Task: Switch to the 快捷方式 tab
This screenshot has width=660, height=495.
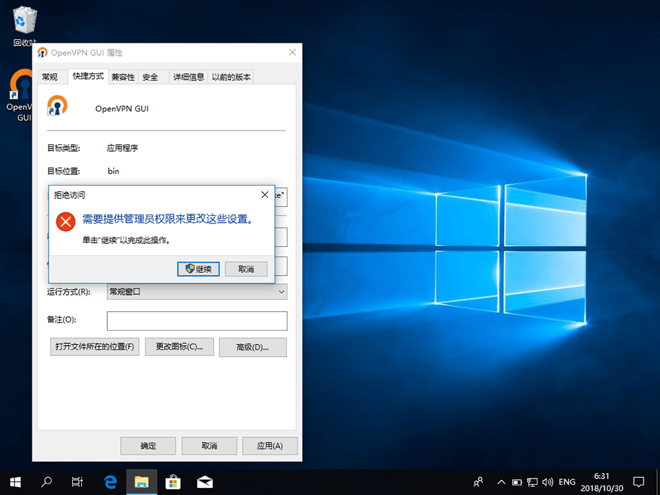Action: point(88,76)
